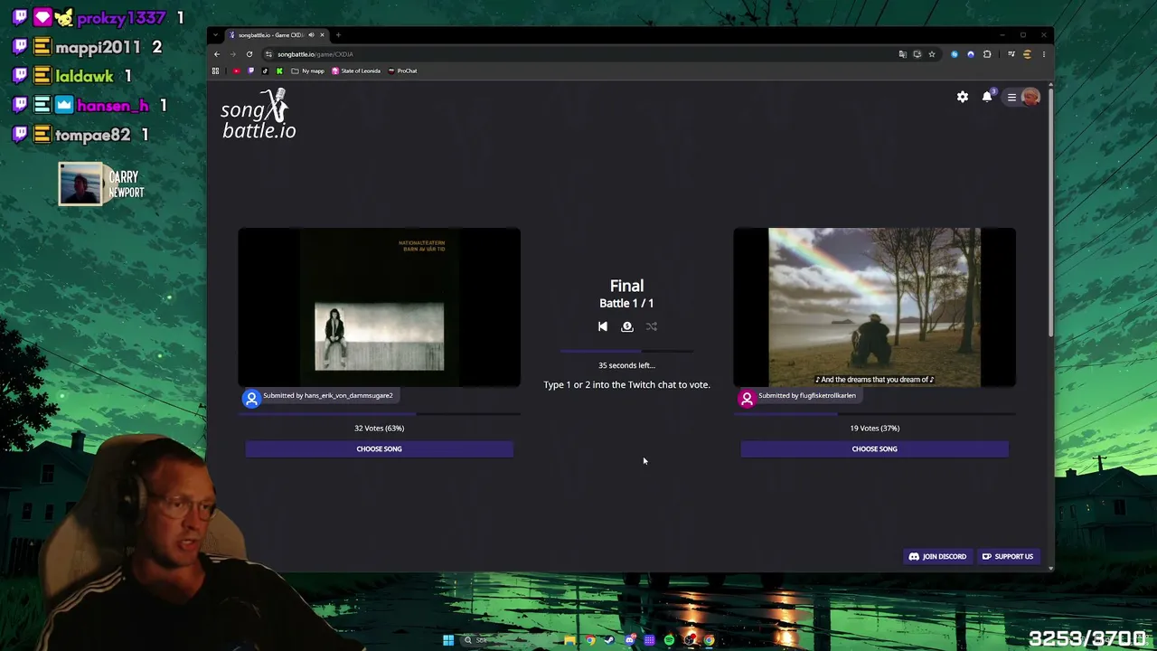The width and height of the screenshot is (1157, 651).
Task: Click the '35 seconds left...' text
Action: (x=626, y=365)
